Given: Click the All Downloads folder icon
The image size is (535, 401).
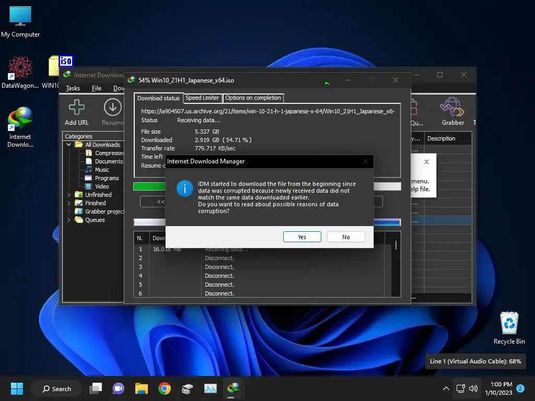Looking at the screenshot, I should click(79, 145).
